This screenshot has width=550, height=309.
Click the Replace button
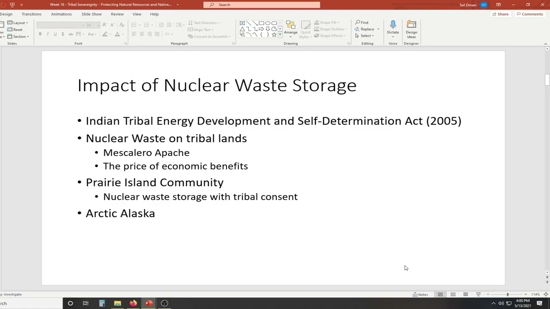coord(365,29)
